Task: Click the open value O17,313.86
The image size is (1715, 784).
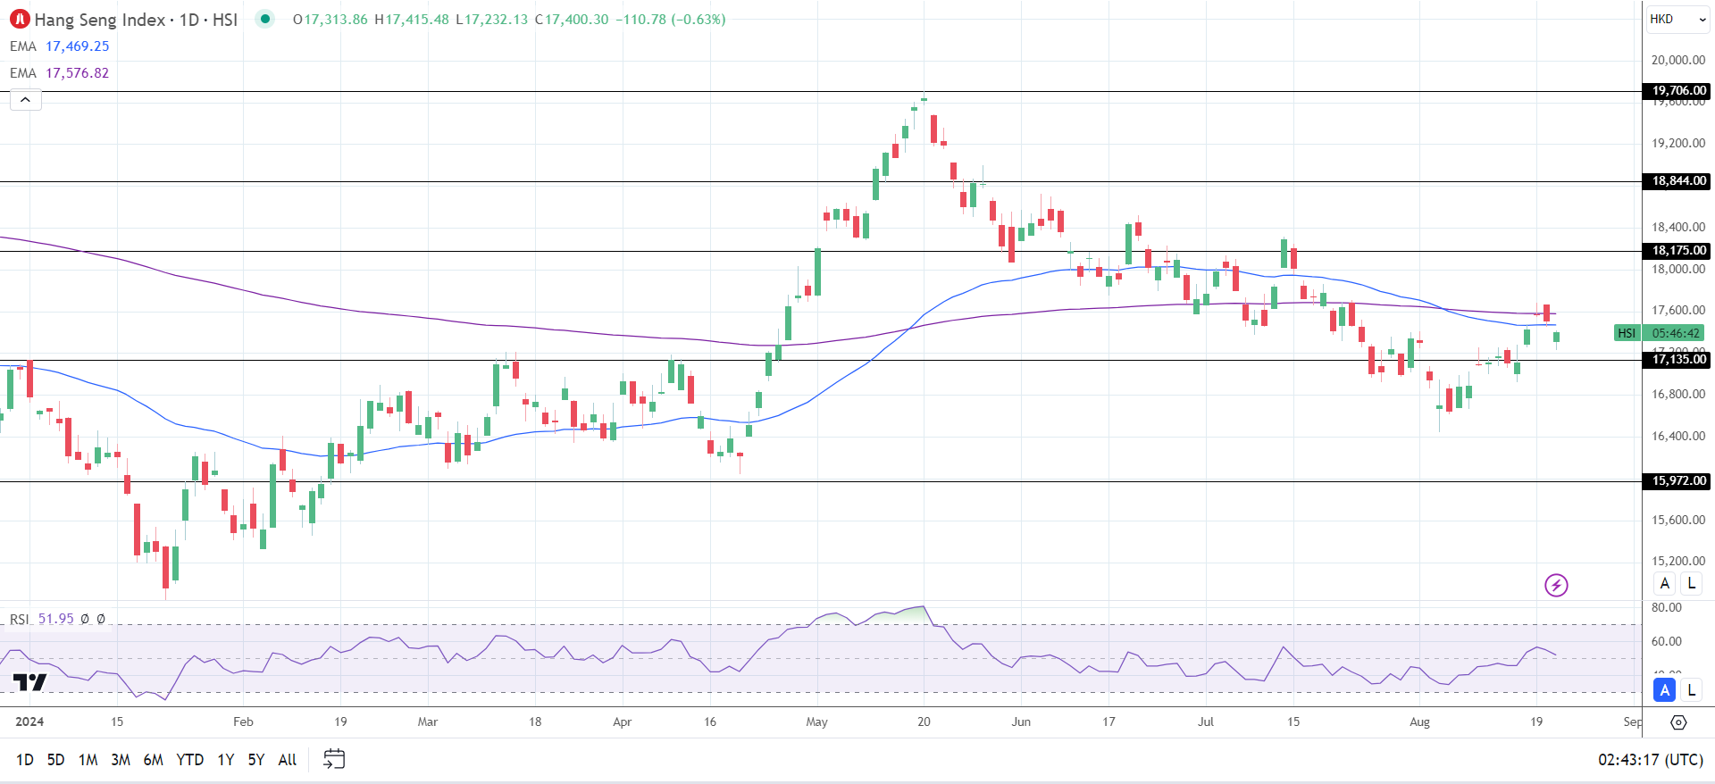Action: [330, 20]
